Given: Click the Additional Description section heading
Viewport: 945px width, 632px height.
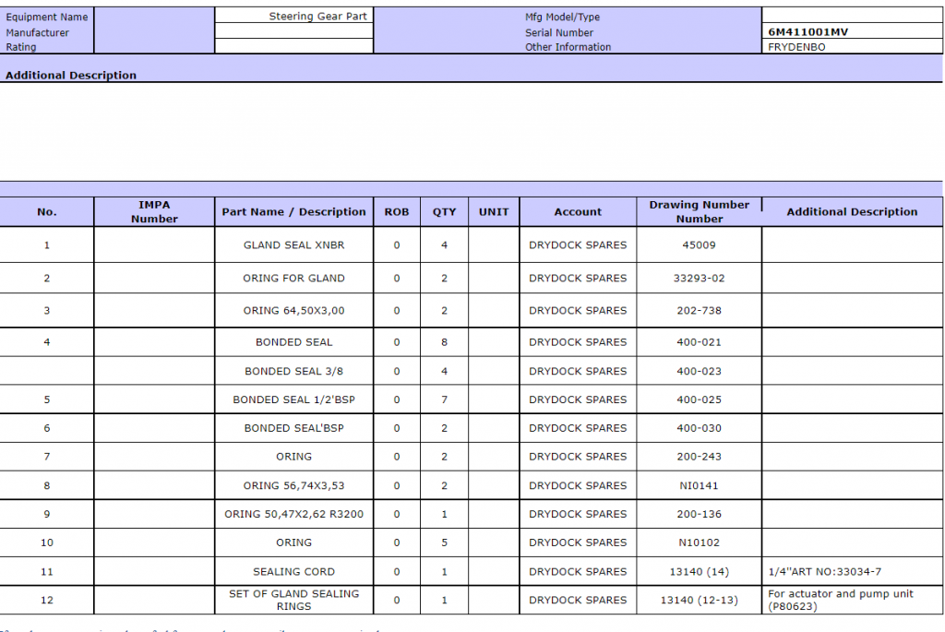Looking at the screenshot, I should [71, 76].
